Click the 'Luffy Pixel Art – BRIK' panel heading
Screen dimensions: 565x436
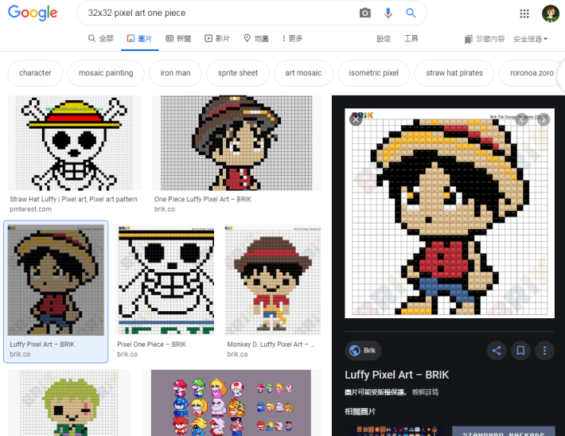pos(397,375)
